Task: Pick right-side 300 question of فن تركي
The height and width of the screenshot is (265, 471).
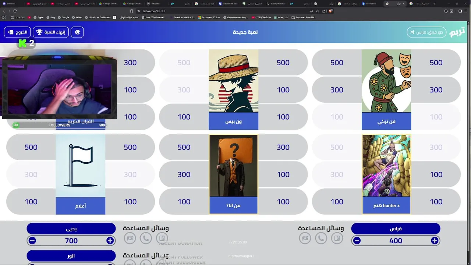Action: click(x=436, y=90)
